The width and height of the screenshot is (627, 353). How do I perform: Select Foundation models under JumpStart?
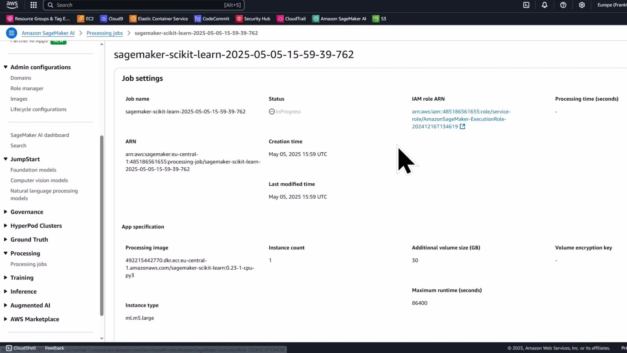point(33,170)
